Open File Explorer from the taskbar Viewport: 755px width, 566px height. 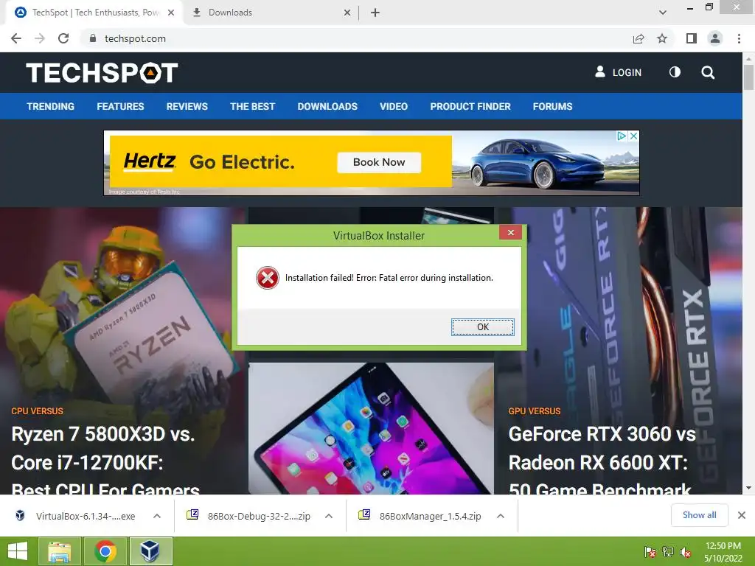59,551
